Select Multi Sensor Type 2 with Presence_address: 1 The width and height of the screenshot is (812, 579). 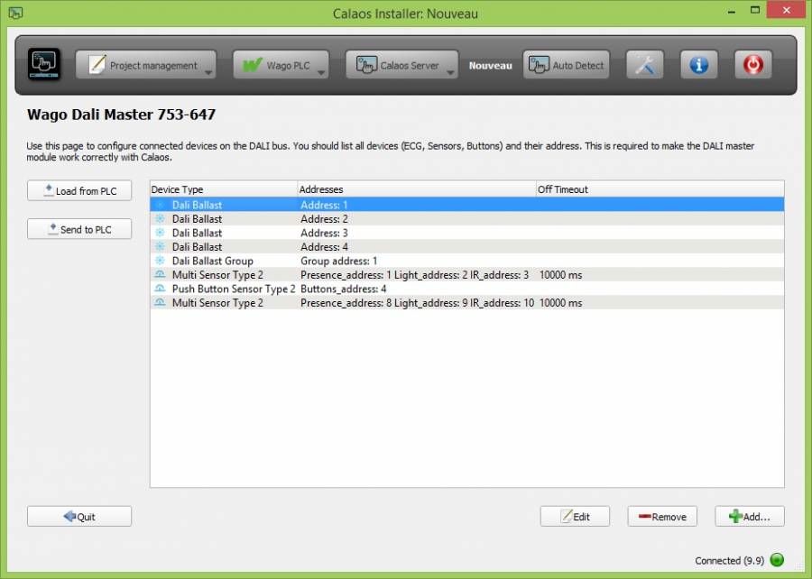(467, 275)
